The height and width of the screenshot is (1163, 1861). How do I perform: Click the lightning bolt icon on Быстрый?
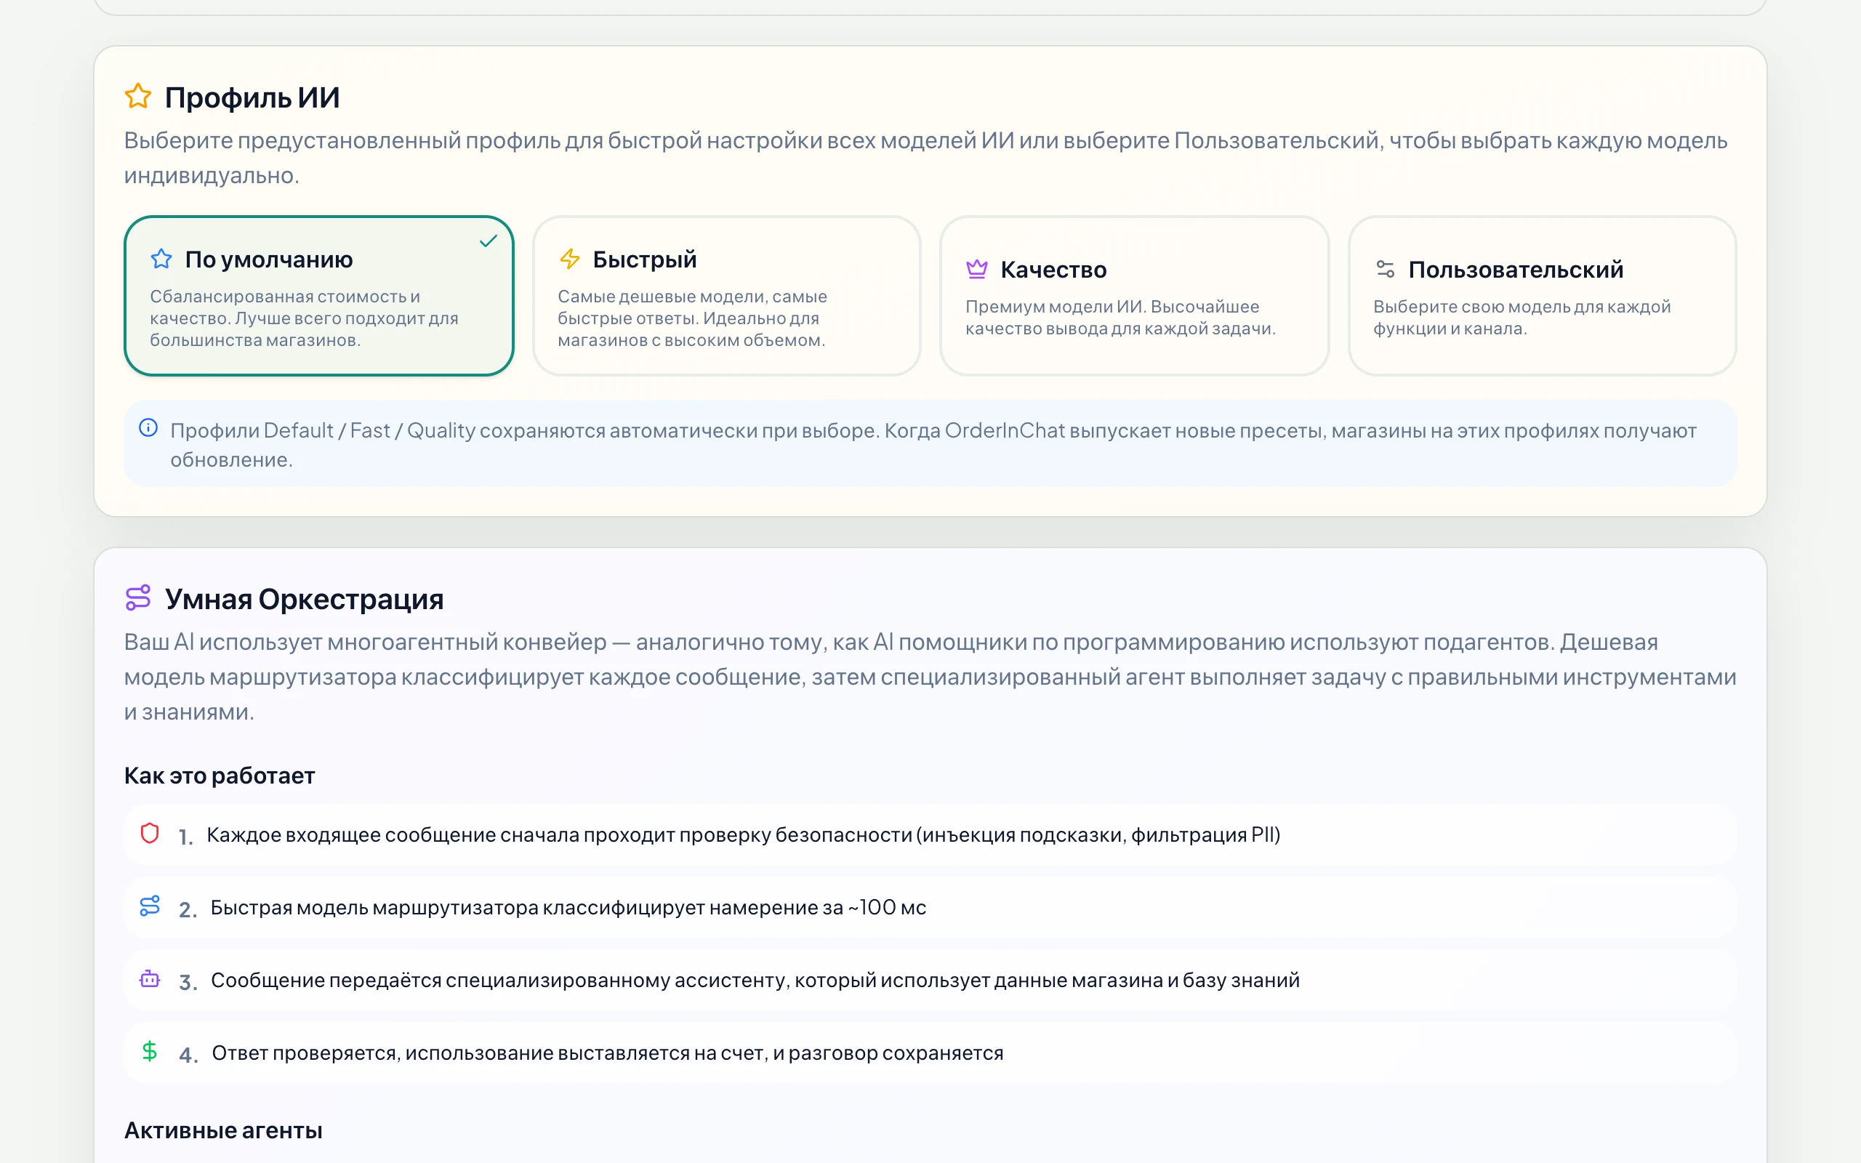pyautogui.click(x=570, y=259)
